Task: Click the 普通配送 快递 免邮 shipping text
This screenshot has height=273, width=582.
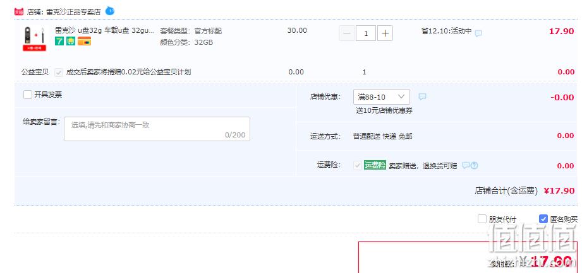Action: (x=382, y=136)
